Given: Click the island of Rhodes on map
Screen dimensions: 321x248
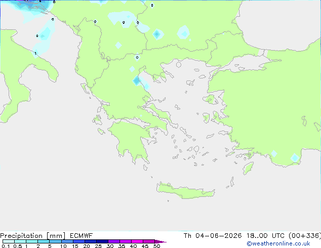Looking at the screenshot, I should (248, 168).
